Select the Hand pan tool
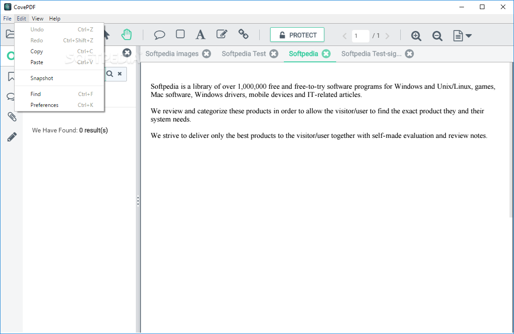The image size is (514, 334). click(126, 35)
